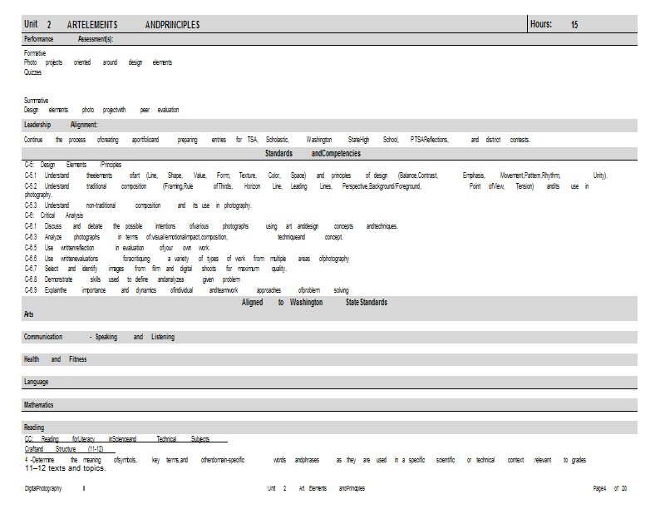
Task: Click the line "Photo projects oriented around design elements"
Action: click(98, 62)
